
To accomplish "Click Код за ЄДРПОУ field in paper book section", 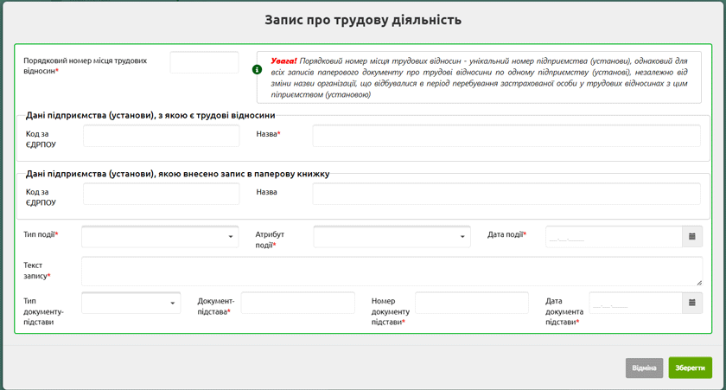I will click(x=161, y=194).
